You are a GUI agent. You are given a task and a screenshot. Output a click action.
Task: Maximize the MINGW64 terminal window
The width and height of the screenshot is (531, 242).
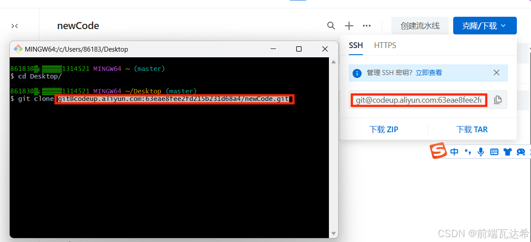[299, 49]
